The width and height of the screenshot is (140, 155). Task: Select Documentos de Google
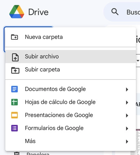[71, 89]
